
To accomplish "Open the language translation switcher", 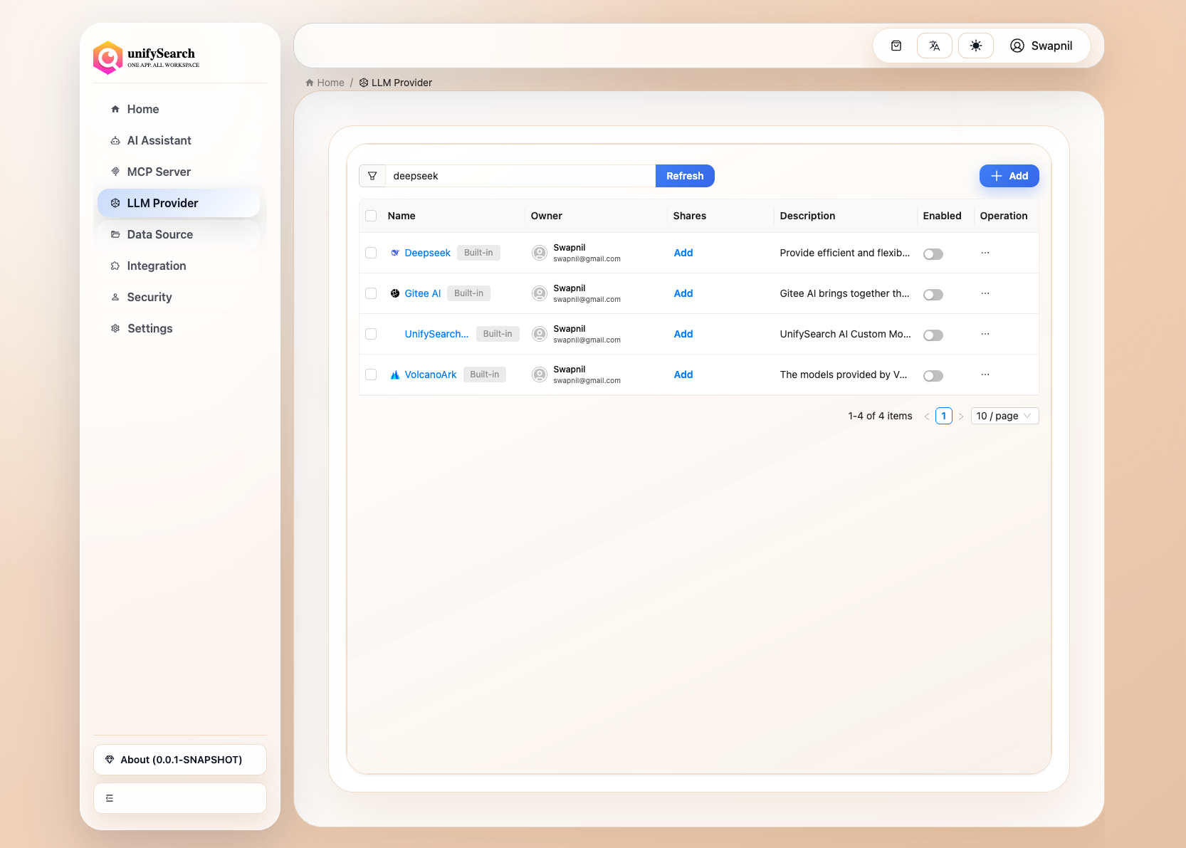I will 934,45.
